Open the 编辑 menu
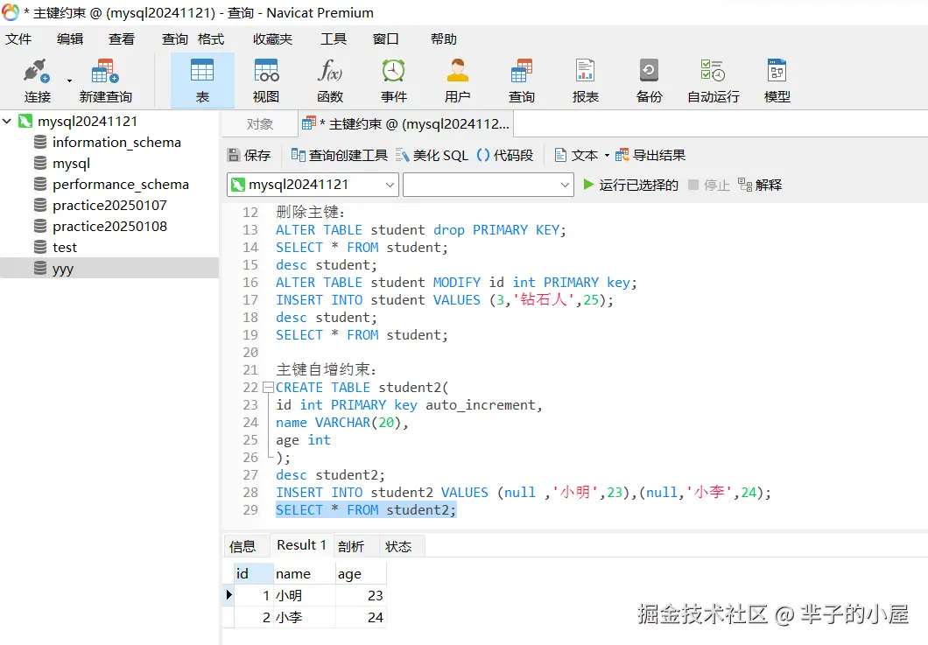The height and width of the screenshot is (645, 928). click(x=70, y=39)
